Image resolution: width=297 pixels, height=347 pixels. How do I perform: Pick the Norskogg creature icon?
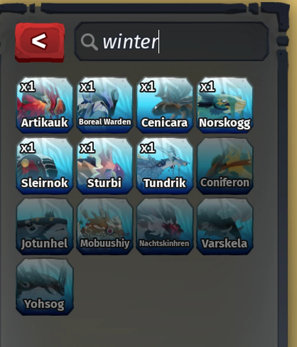pos(225,105)
